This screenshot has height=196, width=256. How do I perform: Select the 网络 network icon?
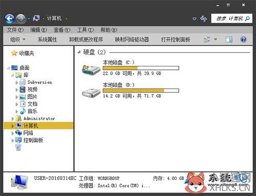(18, 133)
